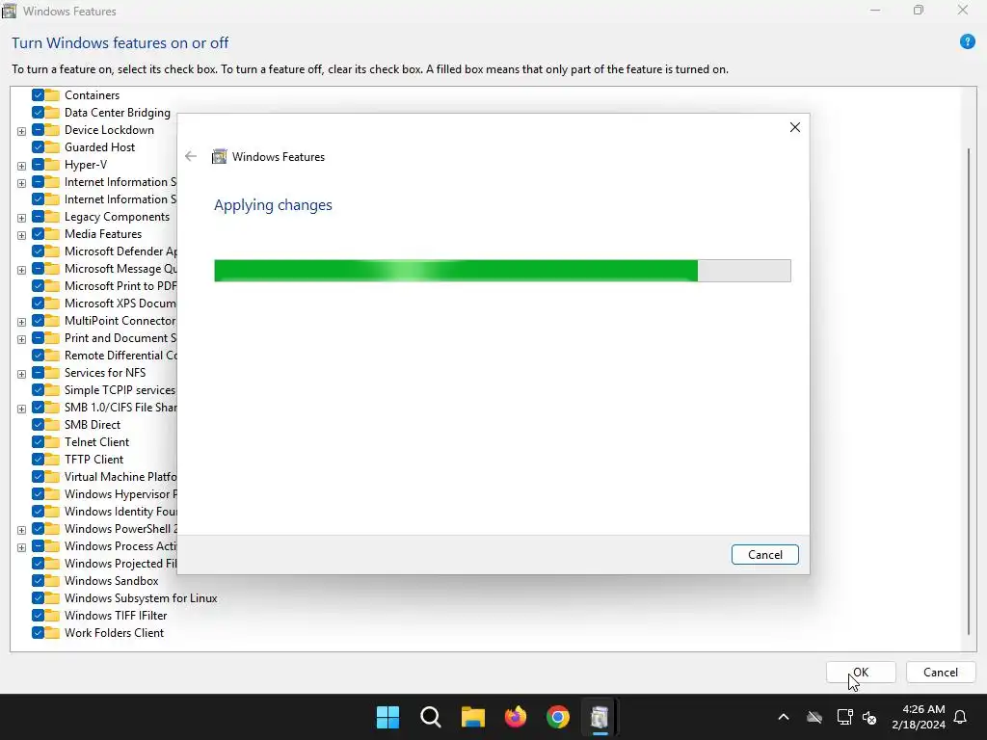Uncheck the Windows TIFF IFilter checkbox

point(38,616)
